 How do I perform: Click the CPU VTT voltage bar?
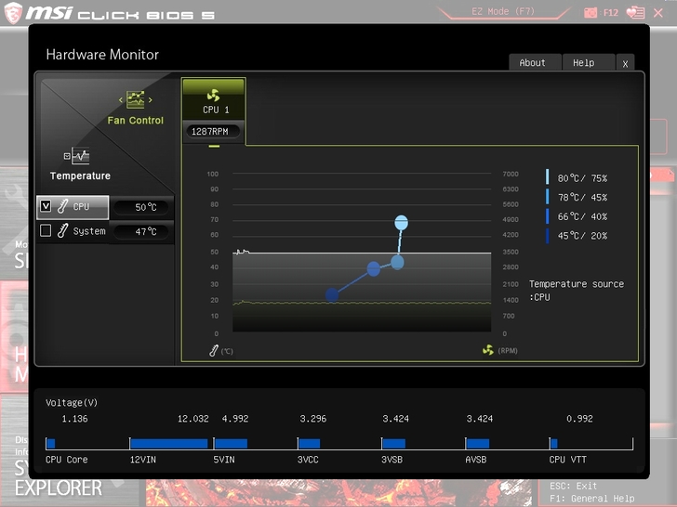tap(554, 444)
